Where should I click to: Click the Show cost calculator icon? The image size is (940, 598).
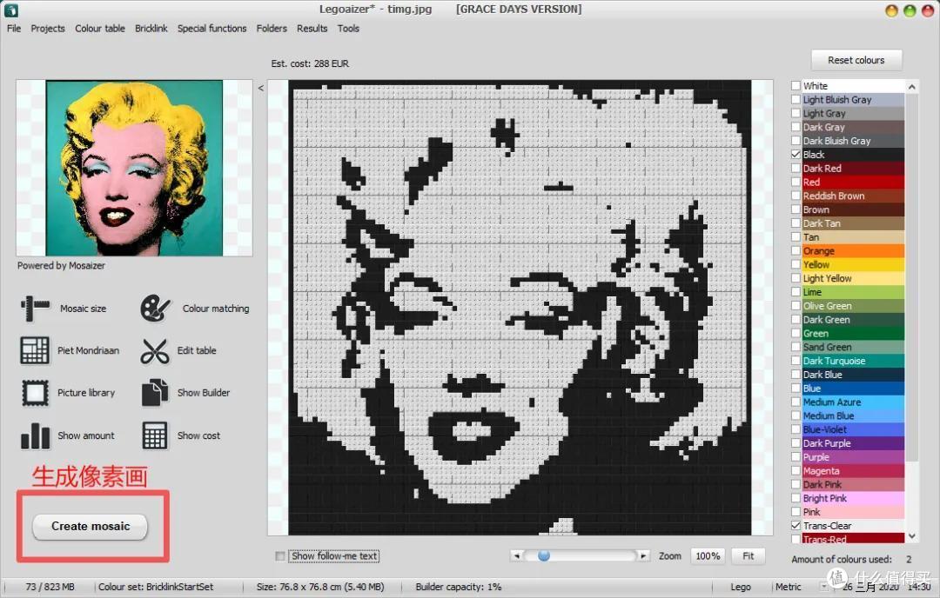click(155, 435)
